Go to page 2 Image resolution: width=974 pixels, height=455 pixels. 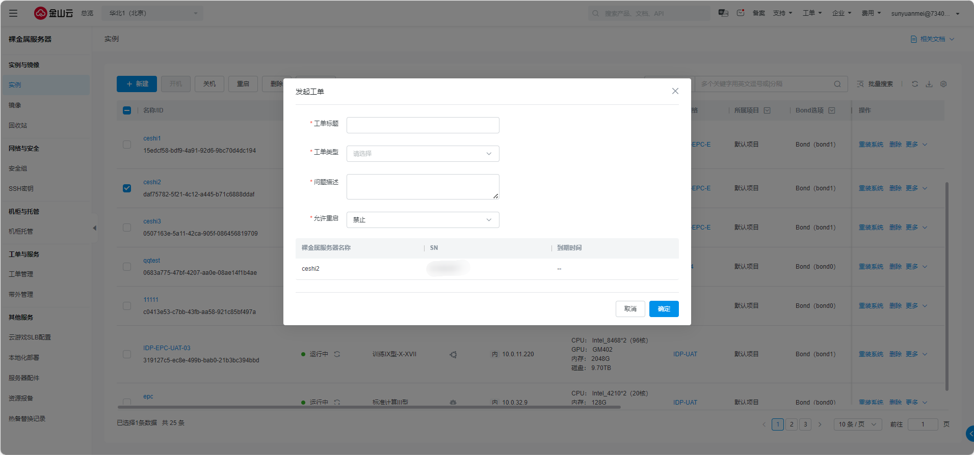pyautogui.click(x=792, y=424)
